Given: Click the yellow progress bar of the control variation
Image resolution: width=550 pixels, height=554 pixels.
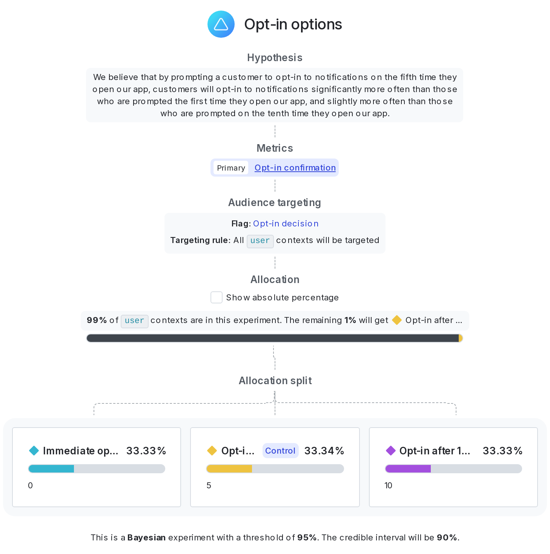Looking at the screenshot, I should click(x=229, y=468).
